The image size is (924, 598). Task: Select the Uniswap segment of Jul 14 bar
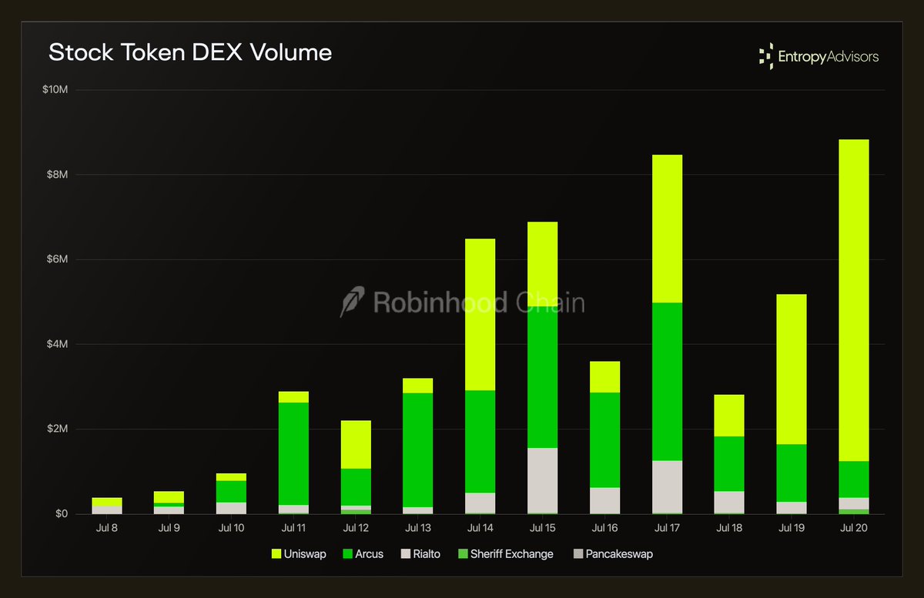pos(480,315)
